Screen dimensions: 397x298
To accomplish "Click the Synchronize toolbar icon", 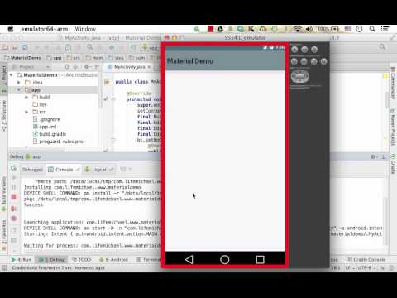I will (x=25, y=47).
